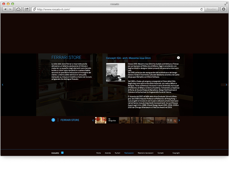Image resolution: width=229 pixels, height=184 pixels.
Task: Open the Copyright footer link
Action: point(176,153)
